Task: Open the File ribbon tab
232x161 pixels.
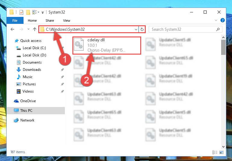Action: 15,21
